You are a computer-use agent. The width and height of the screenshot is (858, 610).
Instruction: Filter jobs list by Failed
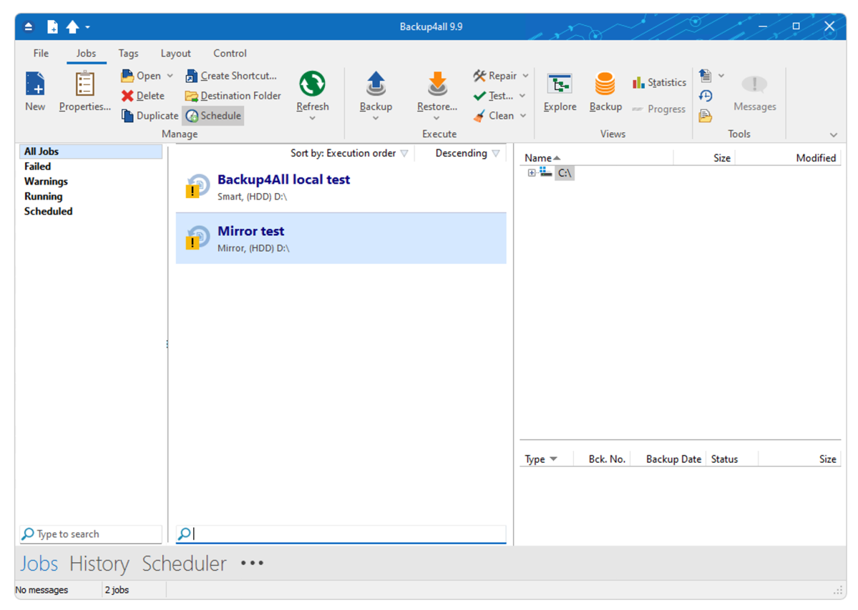point(37,166)
